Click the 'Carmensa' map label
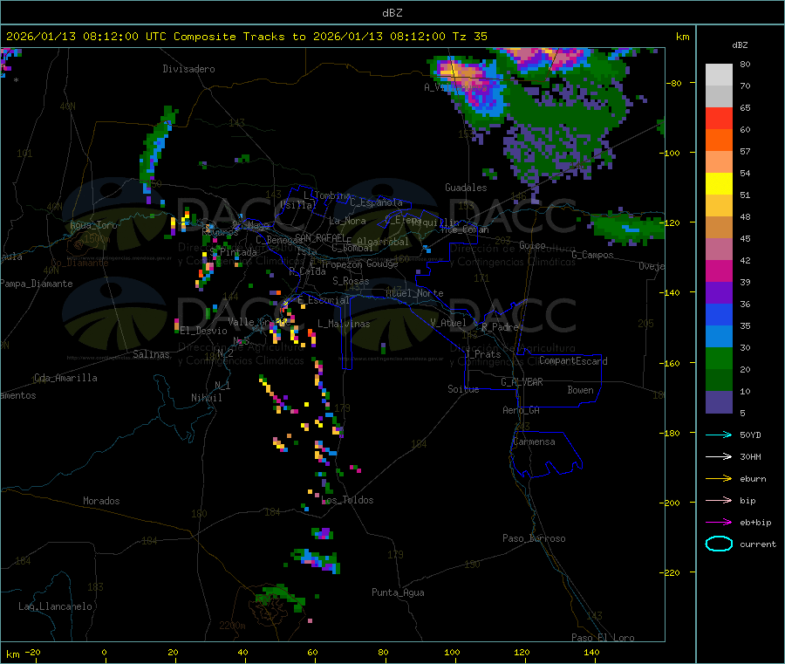 coord(534,442)
